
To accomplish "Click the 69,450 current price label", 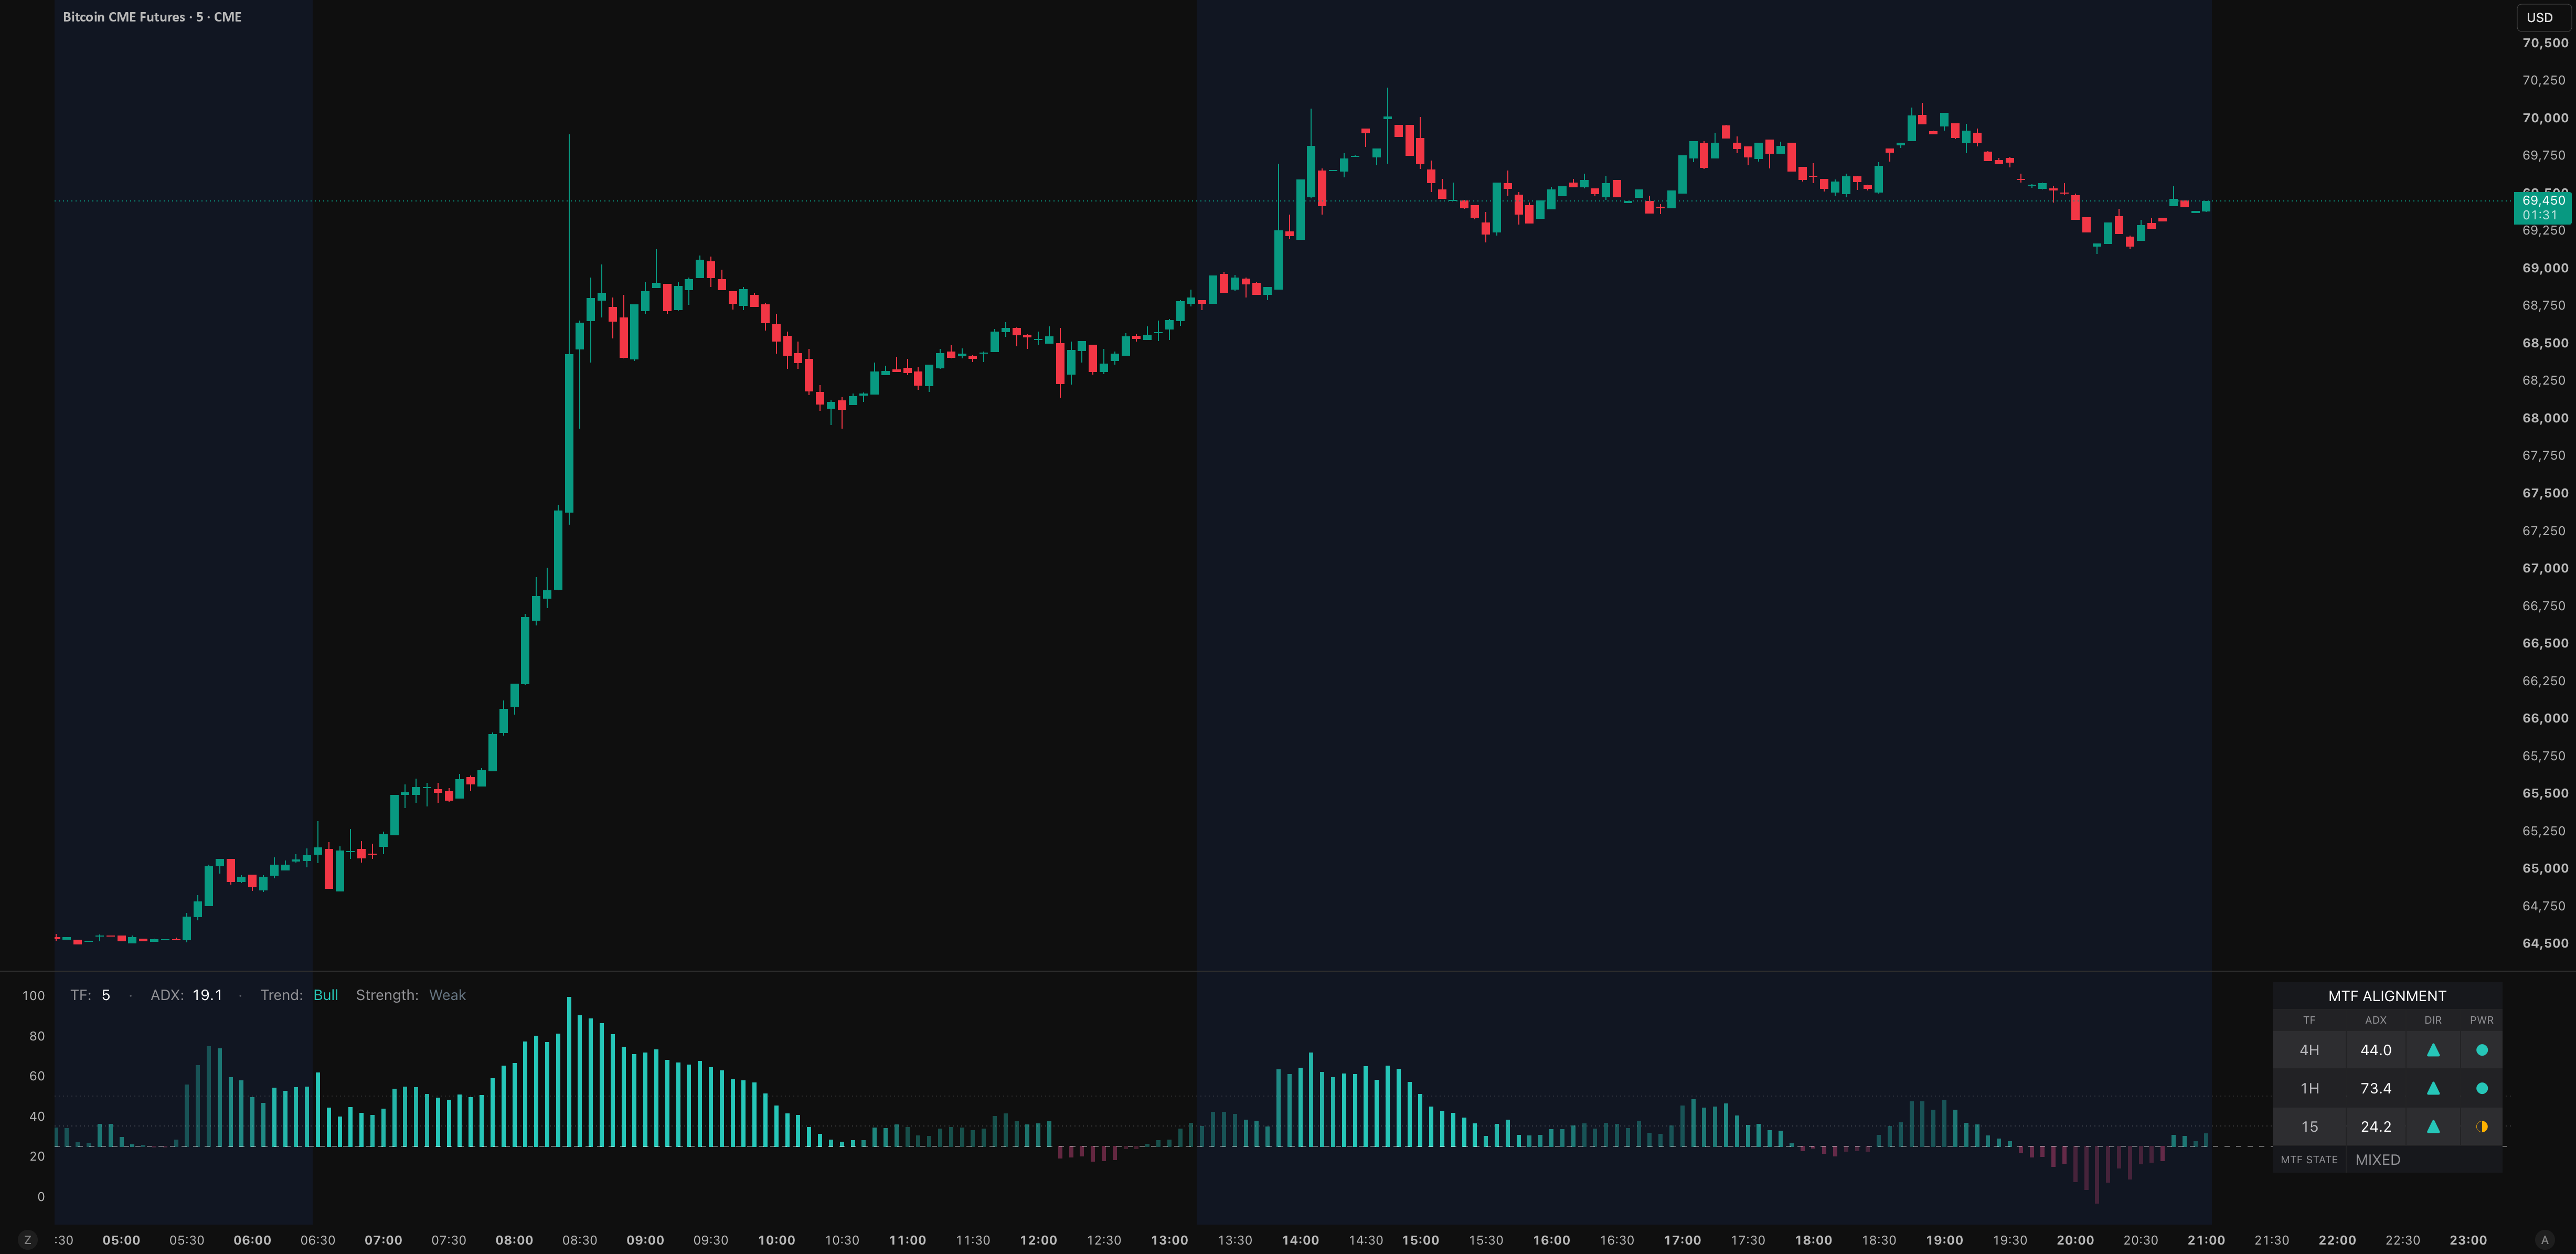I will pyautogui.click(x=2542, y=207).
